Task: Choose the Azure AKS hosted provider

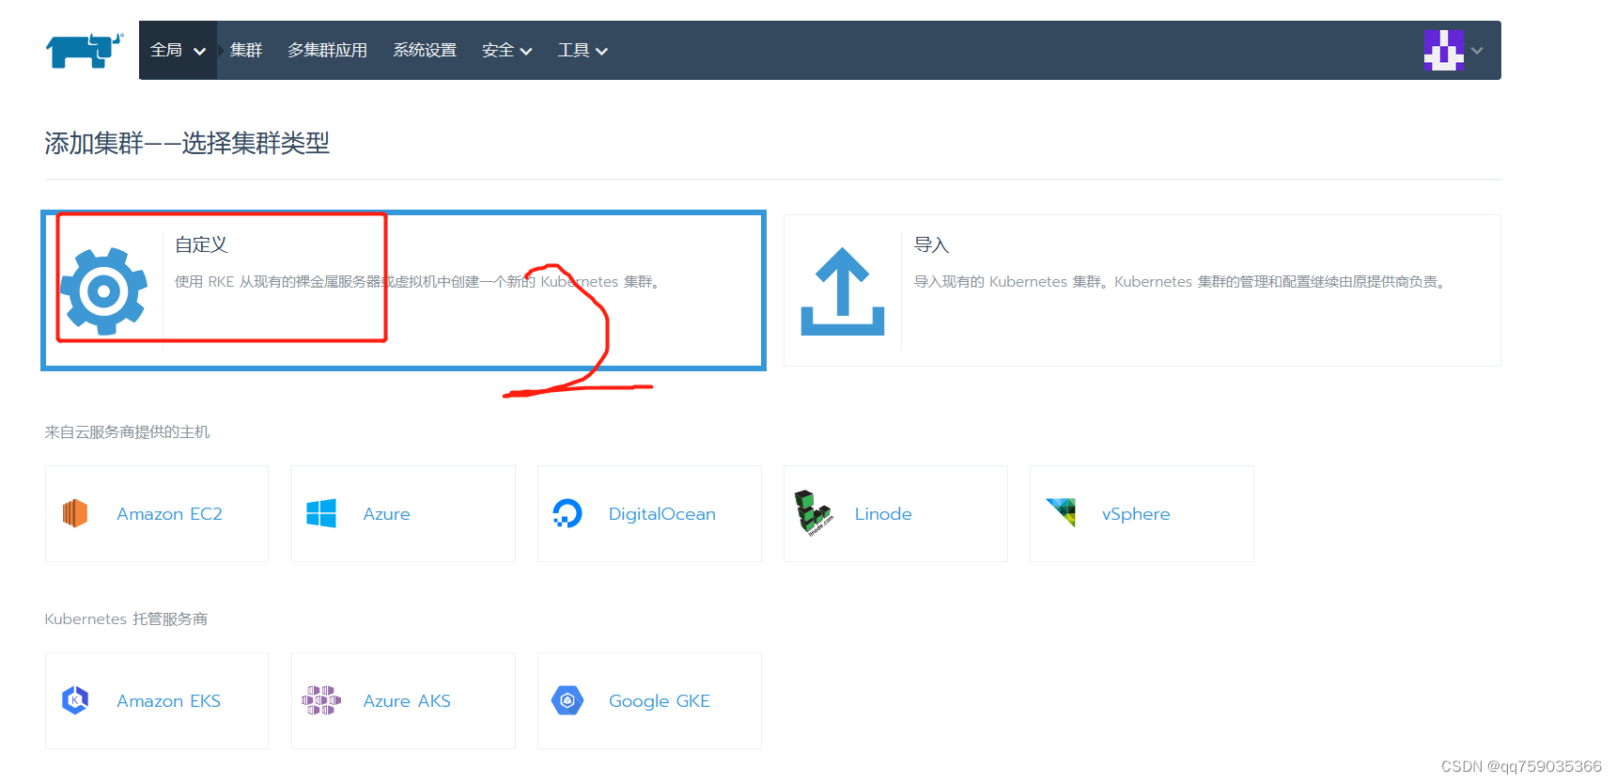Action: (x=407, y=701)
